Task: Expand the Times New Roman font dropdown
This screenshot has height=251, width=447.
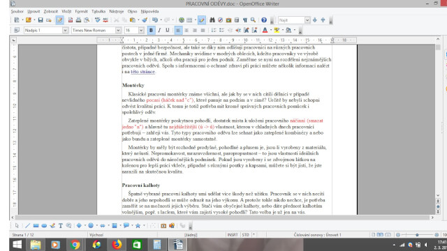Action: 118,30
